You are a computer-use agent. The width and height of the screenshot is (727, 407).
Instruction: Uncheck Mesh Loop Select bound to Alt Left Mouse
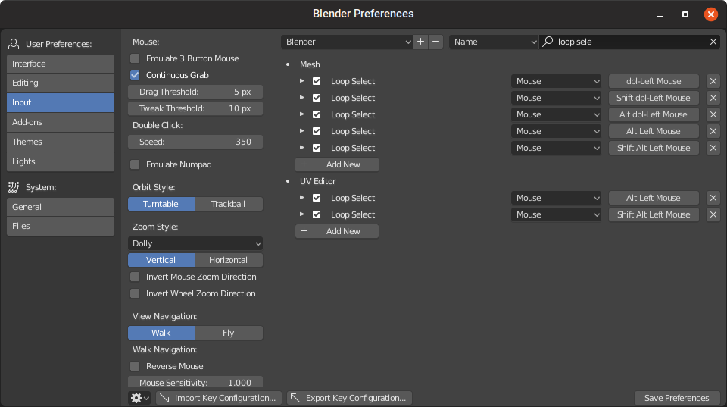317,131
